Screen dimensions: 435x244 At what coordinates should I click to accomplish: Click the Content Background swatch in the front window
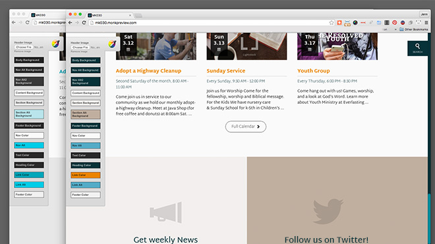(86, 93)
